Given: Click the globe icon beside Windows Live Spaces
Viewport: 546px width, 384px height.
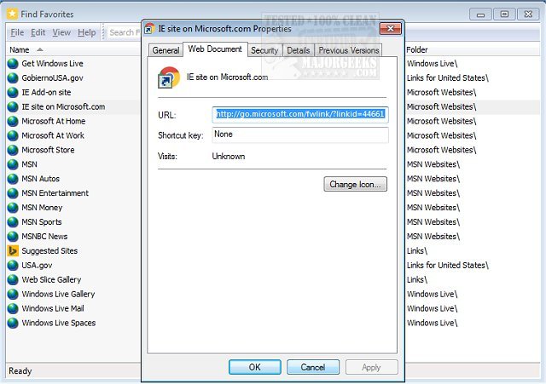Looking at the screenshot, I should (x=13, y=324).
